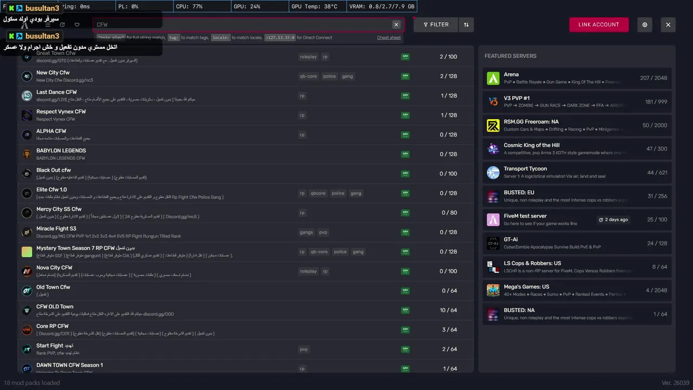Click the GT-Ai server icon
The width and height of the screenshot is (693, 390).
tap(493, 243)
